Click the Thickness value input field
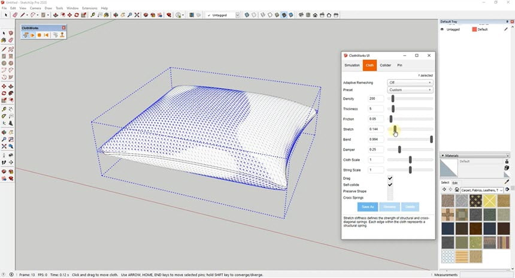515x278 pixels. [375, 109]
